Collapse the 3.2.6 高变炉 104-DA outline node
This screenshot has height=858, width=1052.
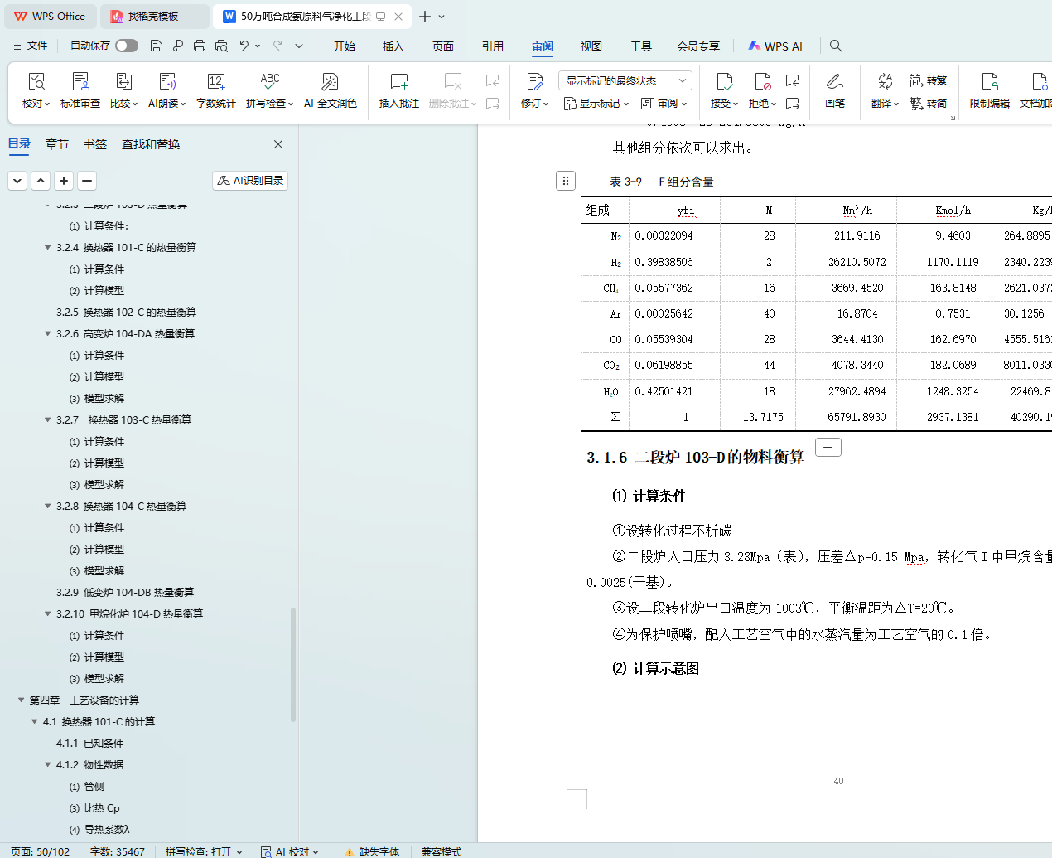tap(48, 334)
